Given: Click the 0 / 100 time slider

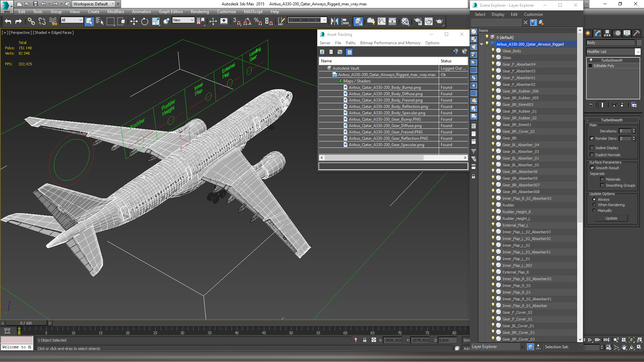Looking at the screenshot, I should click(26, 323).
